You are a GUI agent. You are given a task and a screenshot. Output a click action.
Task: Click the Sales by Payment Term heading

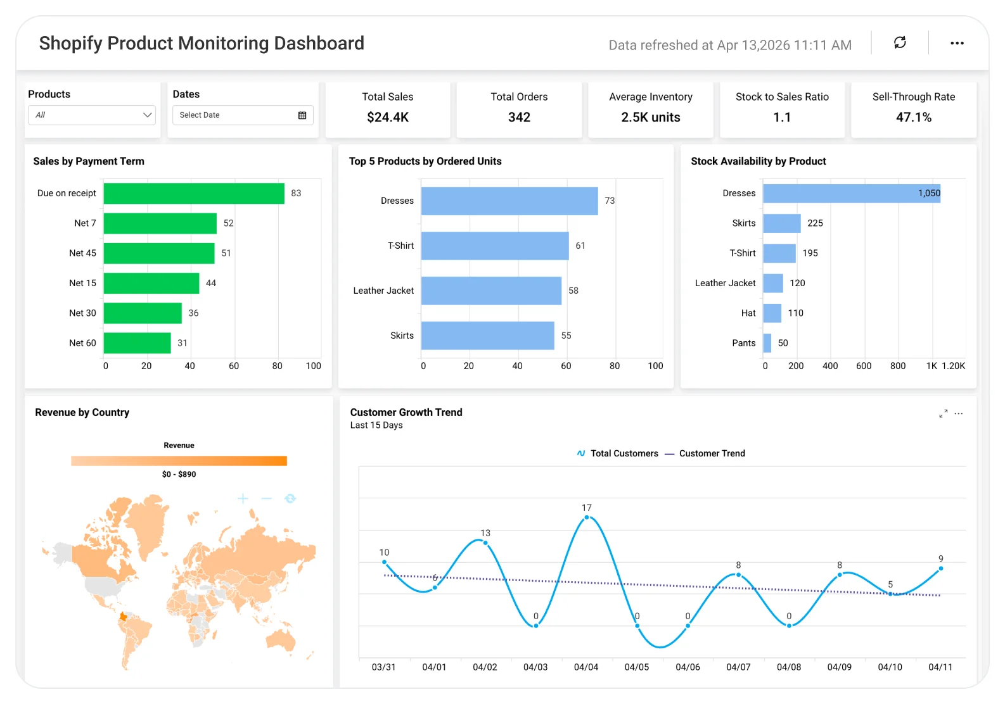(x=89, y=161)
